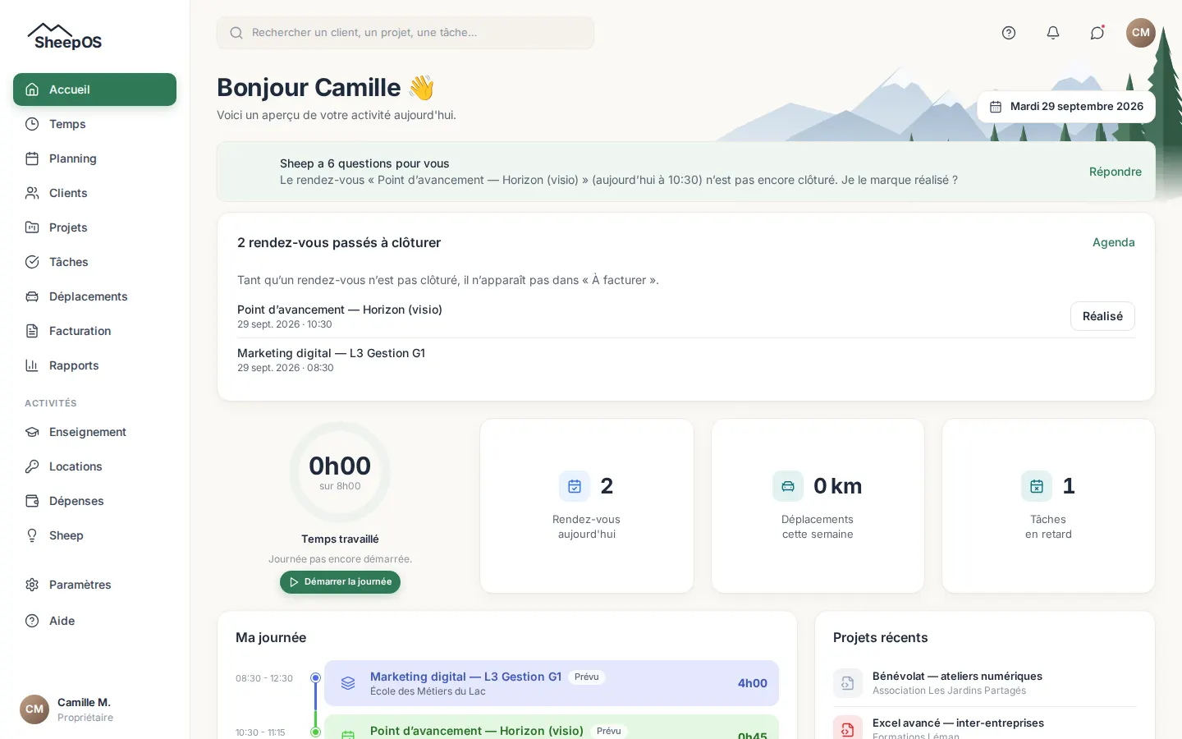The image size is (1182, 739).
Task: Open the help question-mark icon in header
Action: point(1009,33)
